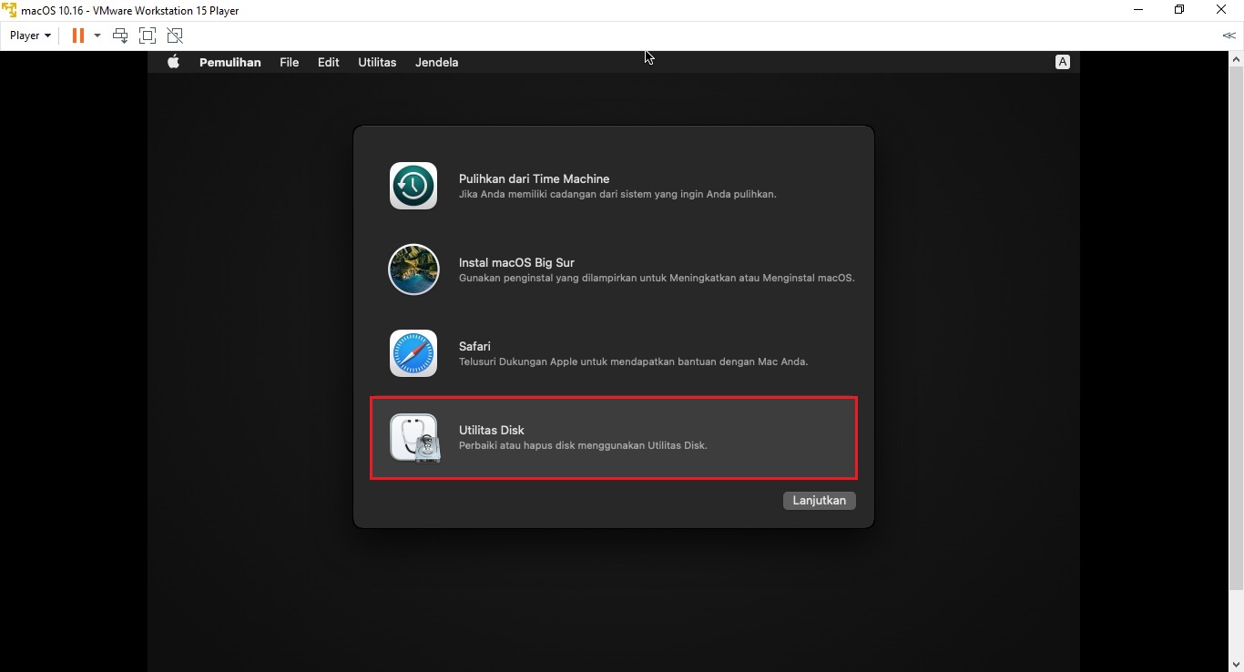Maximize or restore the VMware window
The width and height of the screenshot is (1244, 672).
click(1179, 10)
